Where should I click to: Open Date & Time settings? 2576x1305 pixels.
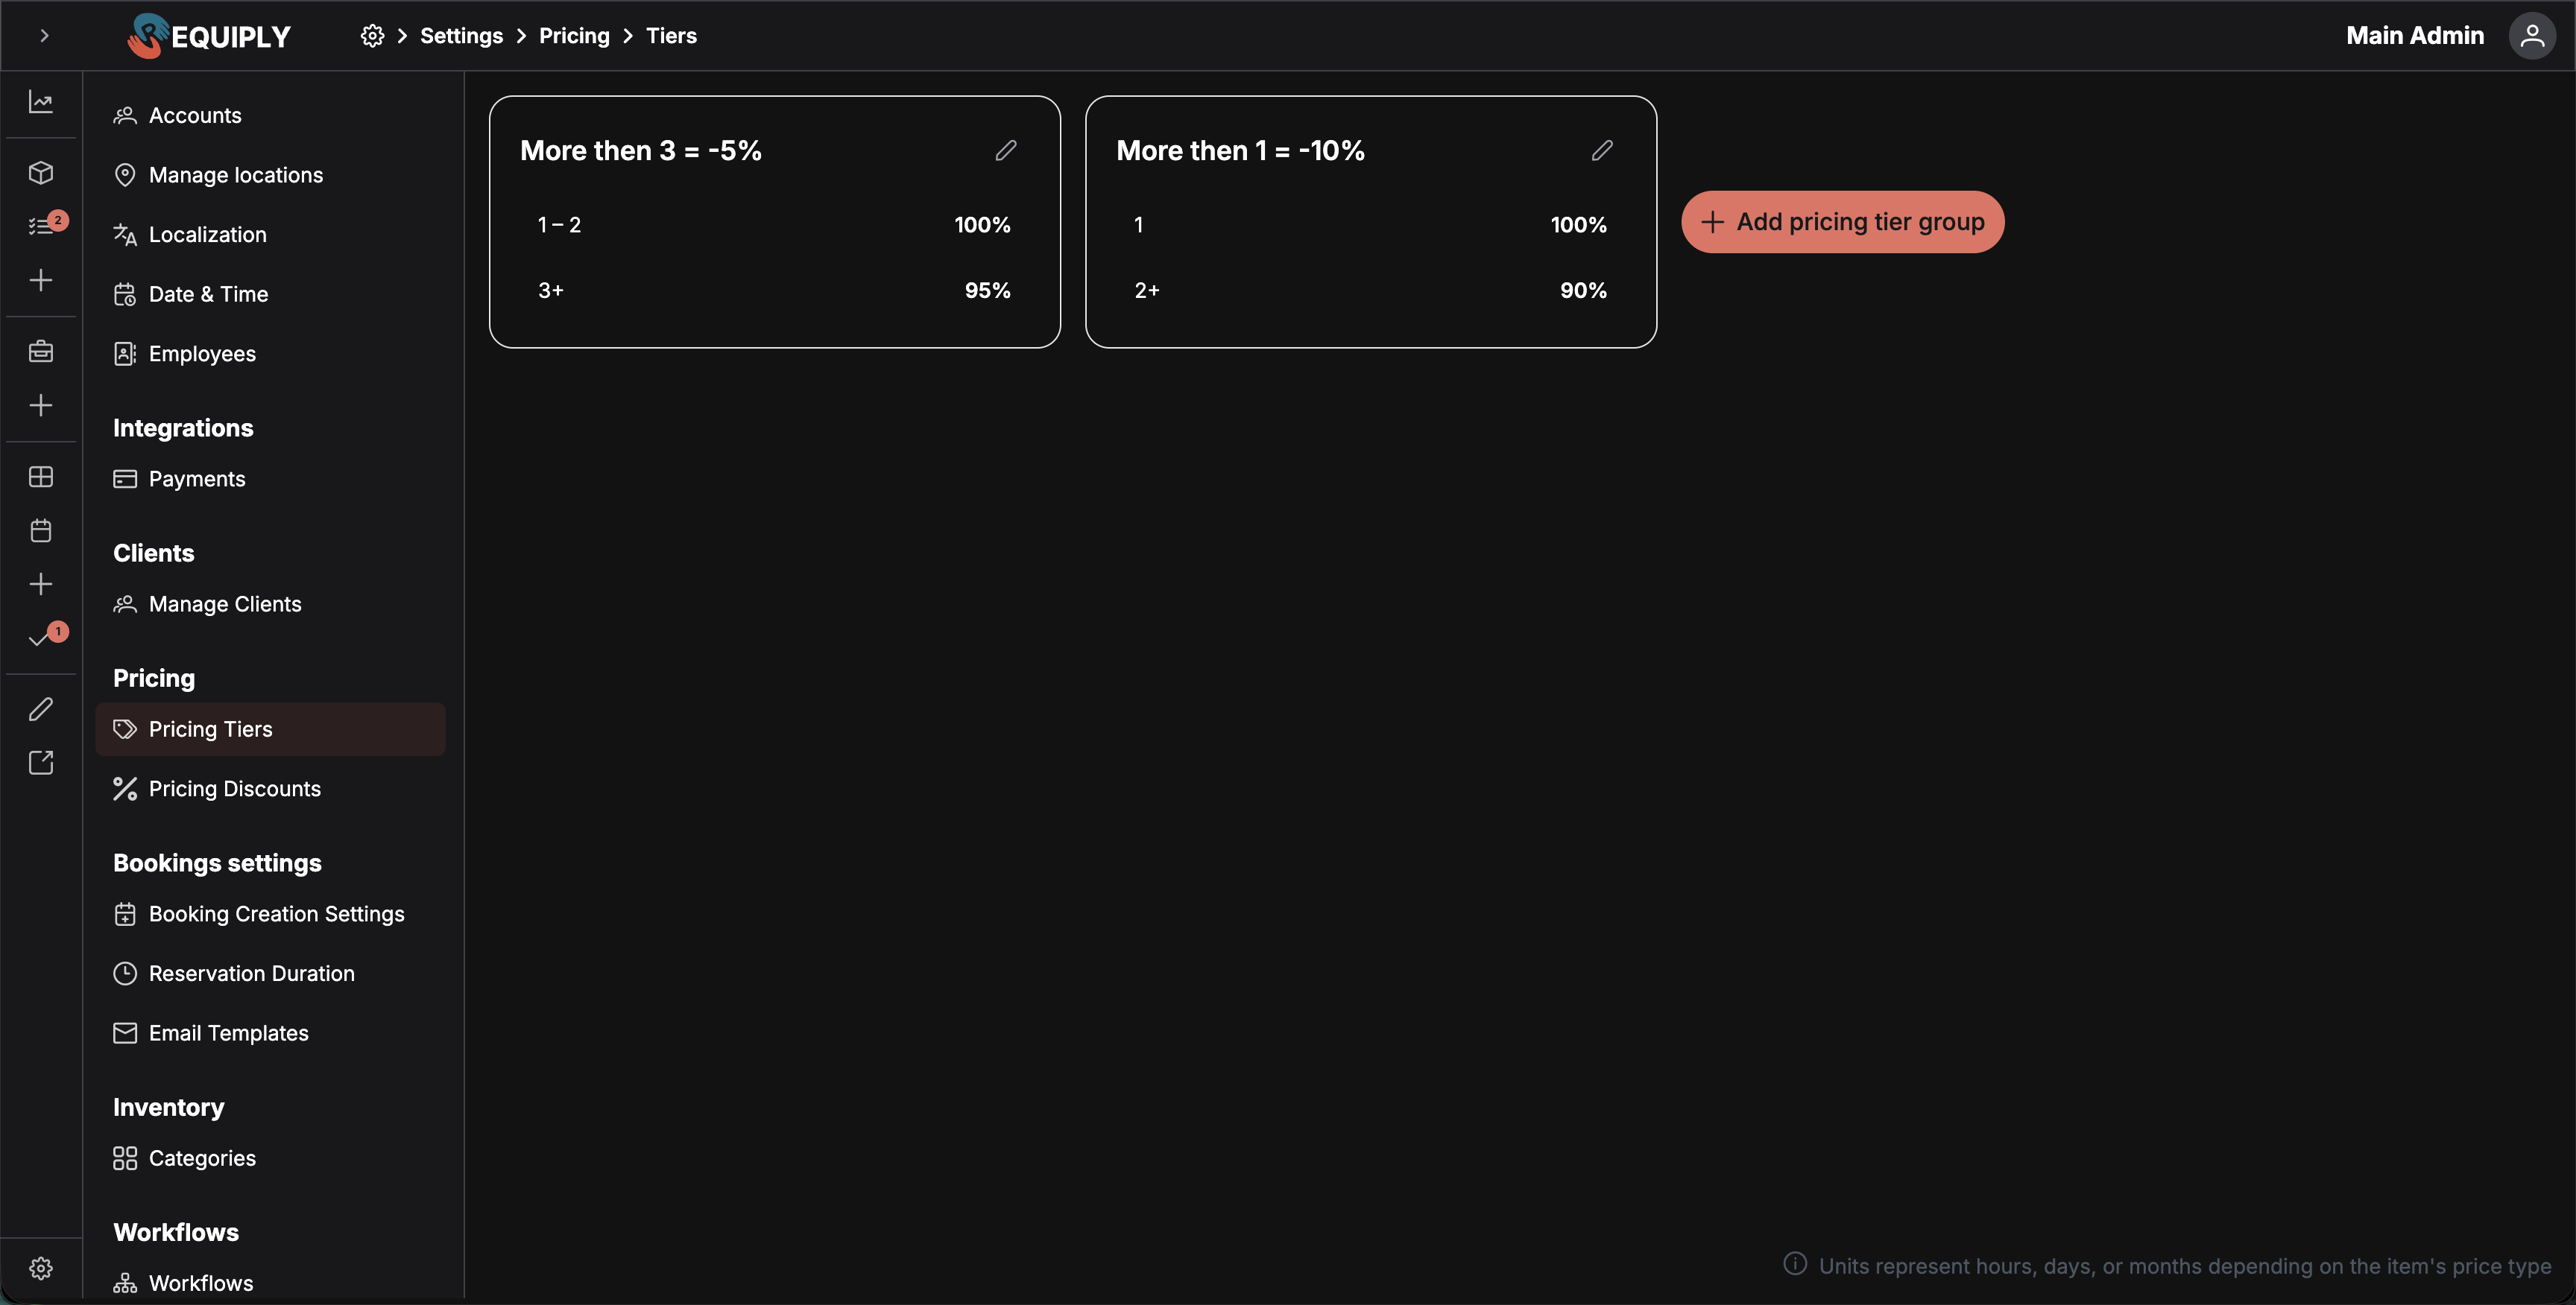coord(270,295)
